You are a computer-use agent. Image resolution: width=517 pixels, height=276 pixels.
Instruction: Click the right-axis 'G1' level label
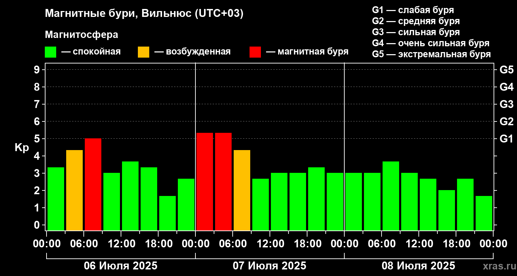click(x=507, y=139)
